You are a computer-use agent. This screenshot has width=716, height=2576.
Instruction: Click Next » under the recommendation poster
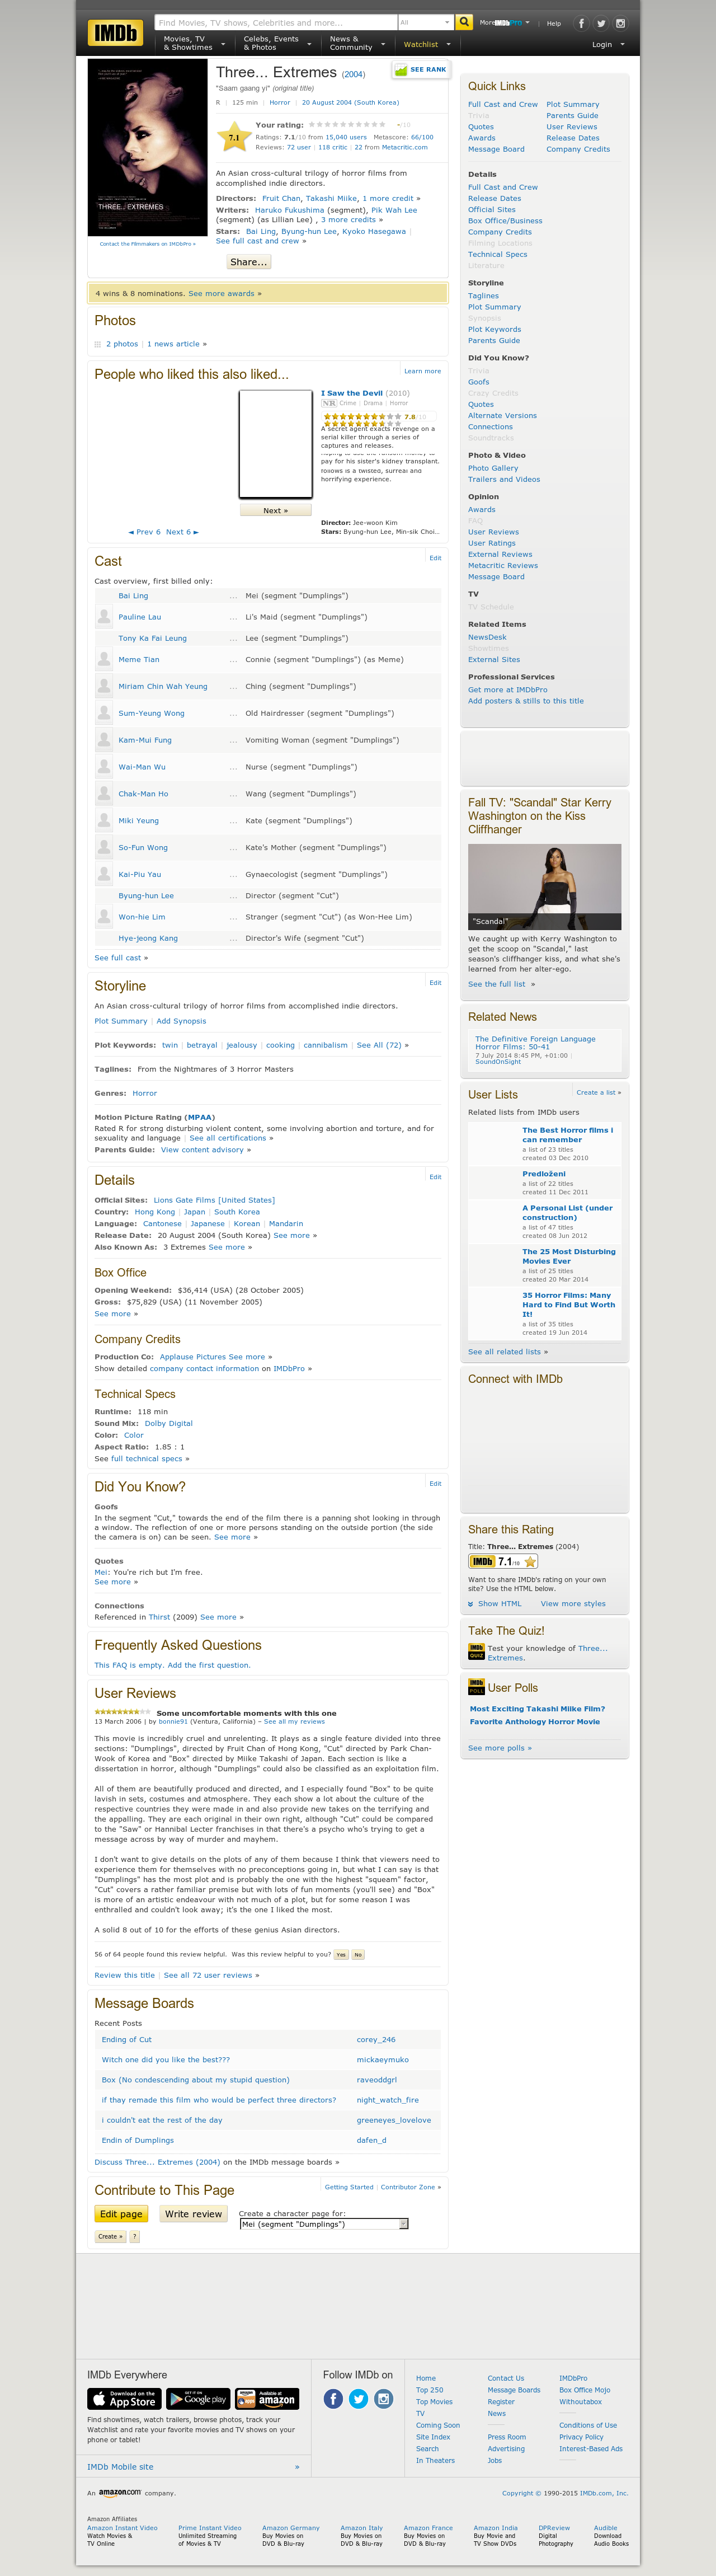pyautogui.click(x=275, y=510)
